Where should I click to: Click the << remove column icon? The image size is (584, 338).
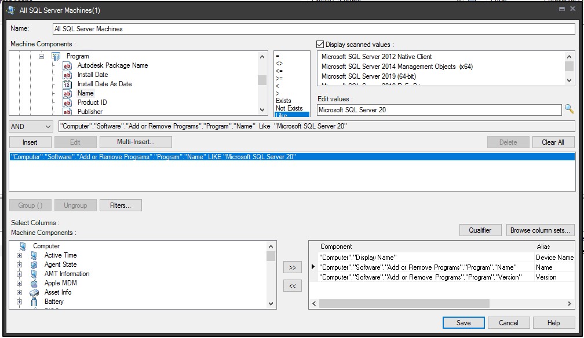(292, 285)
